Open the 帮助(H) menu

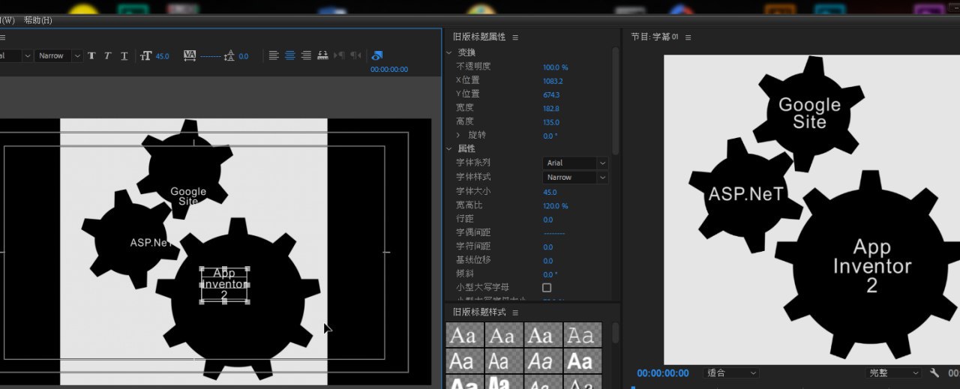(x=37, y=20)
